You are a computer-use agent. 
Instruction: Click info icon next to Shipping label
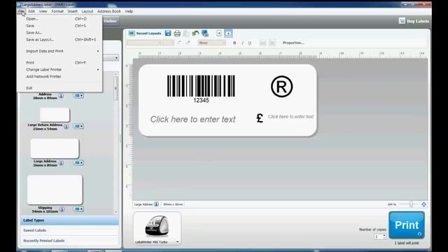click(62, 209)
